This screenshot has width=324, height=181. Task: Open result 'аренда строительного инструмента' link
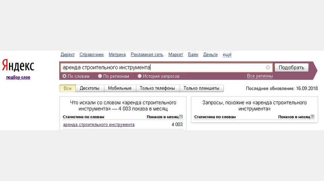[99, 124]
